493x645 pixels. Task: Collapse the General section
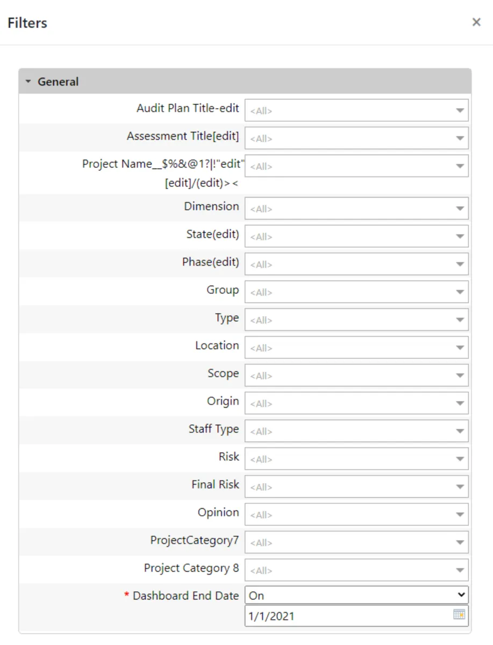pyautogui.click(x=28, y=82)
